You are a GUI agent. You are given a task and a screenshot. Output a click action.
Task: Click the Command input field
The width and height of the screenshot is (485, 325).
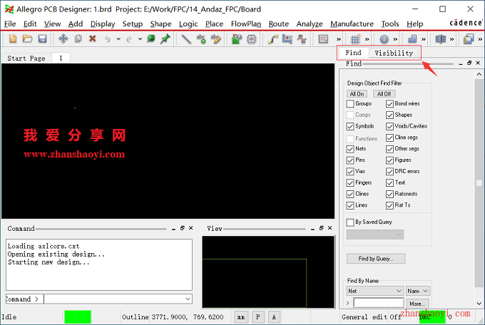point(114,299)
